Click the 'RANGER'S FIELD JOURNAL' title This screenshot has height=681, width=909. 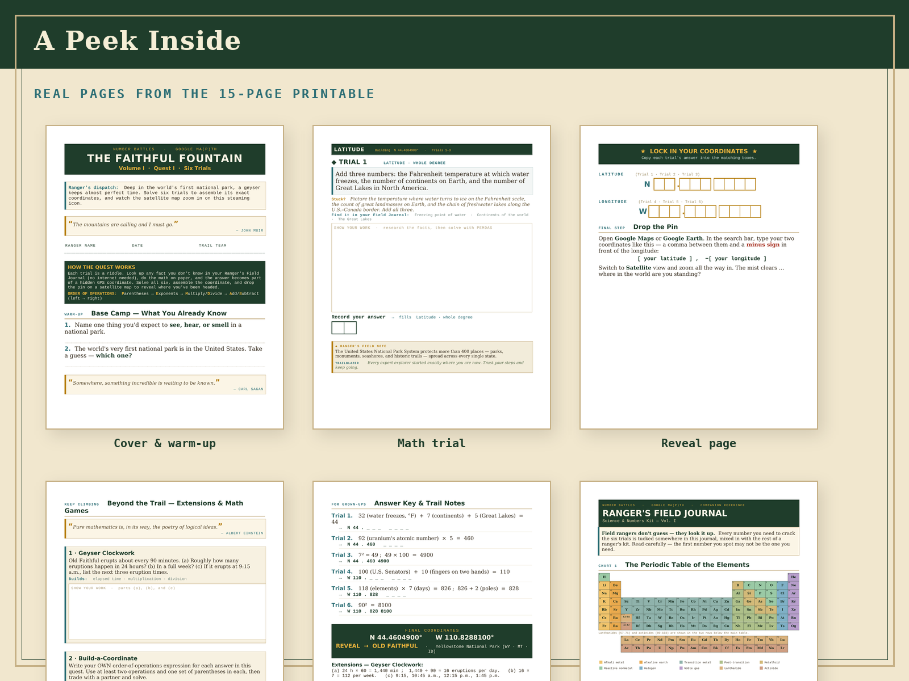665,513
